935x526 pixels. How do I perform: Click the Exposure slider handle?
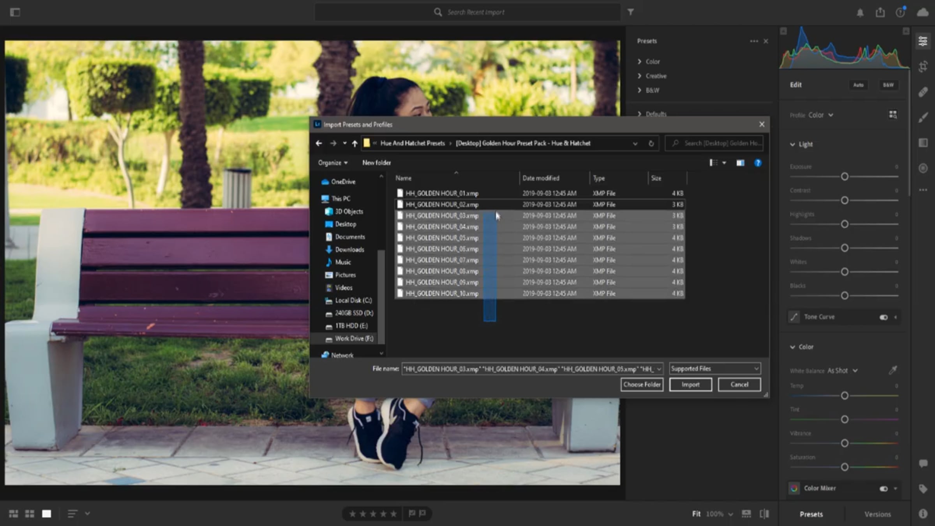point(844,177)
